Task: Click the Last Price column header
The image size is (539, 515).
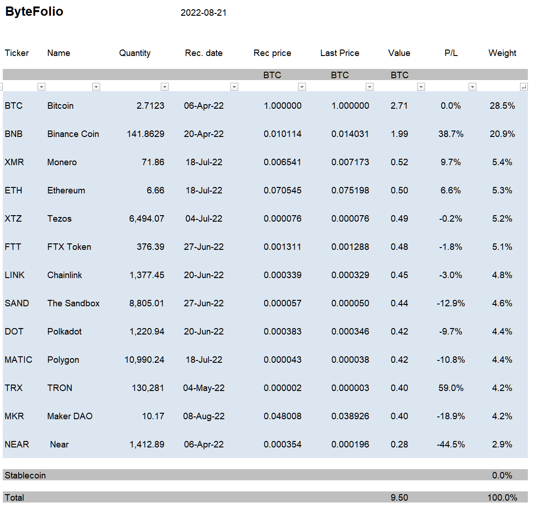Action: tap(340, 53)
